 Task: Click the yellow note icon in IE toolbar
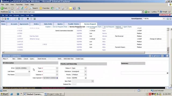pos(70,8)
